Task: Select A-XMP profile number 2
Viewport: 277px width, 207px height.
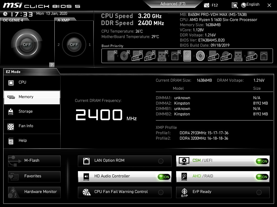Action: (x=59, y=45)
